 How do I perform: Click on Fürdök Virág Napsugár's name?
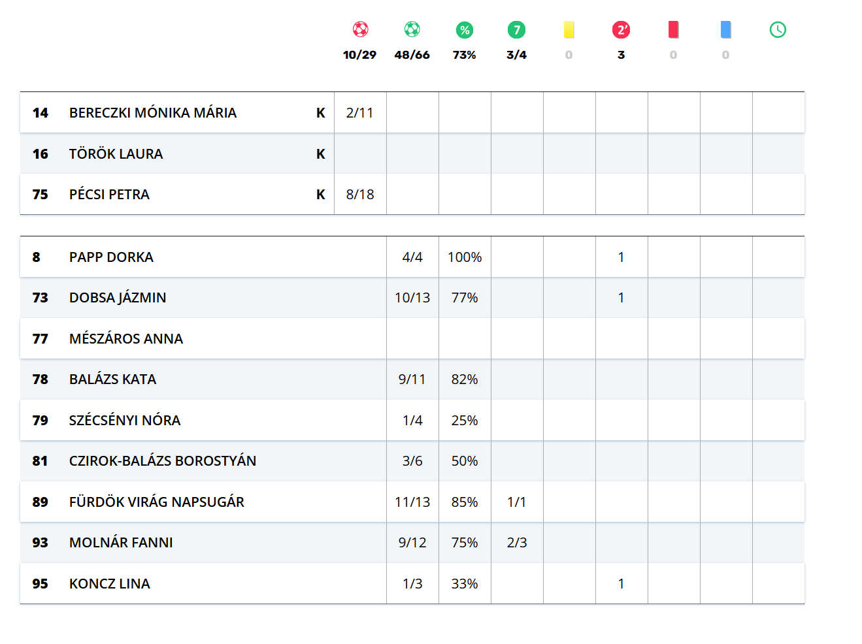tap(156, 502)
